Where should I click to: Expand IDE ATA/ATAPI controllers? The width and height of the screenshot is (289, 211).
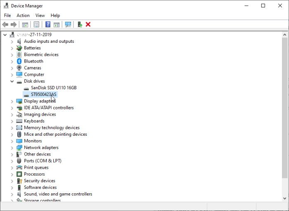12,108
